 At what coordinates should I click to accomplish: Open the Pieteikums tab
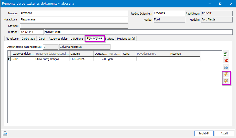tap(12, 39)
